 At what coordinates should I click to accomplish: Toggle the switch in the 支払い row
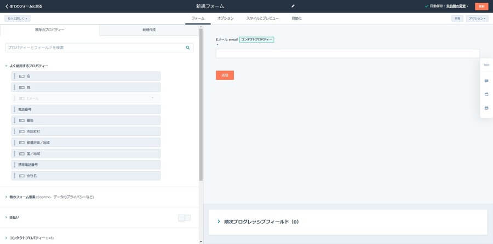(x=184, y=218)
